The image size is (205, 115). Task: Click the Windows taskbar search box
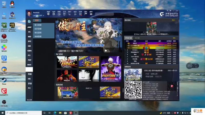[24, 113]
